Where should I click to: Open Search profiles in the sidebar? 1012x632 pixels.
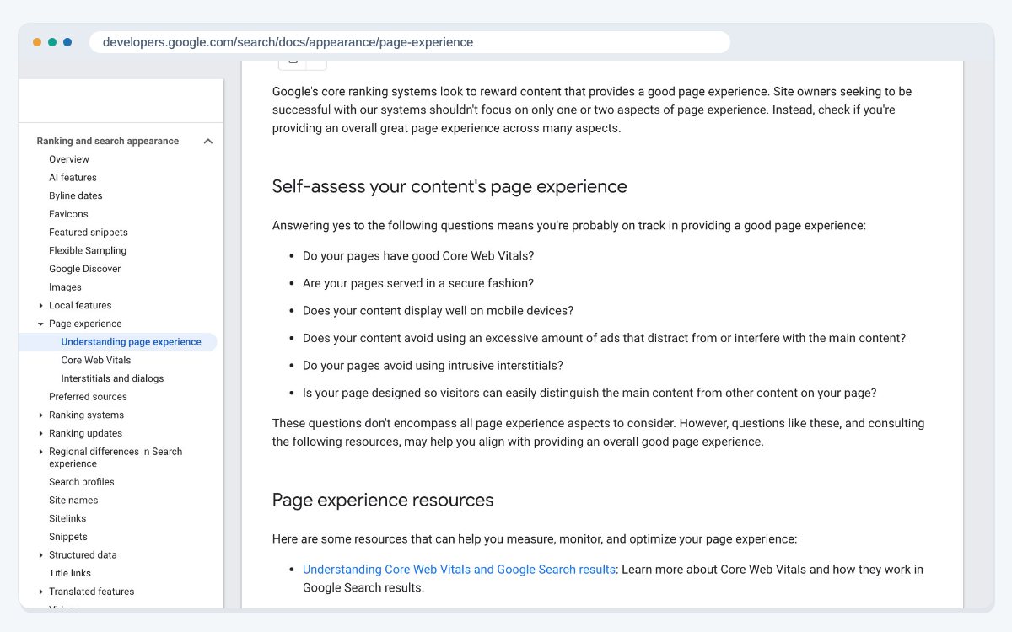pyautogui.click(x=82, y=482)
